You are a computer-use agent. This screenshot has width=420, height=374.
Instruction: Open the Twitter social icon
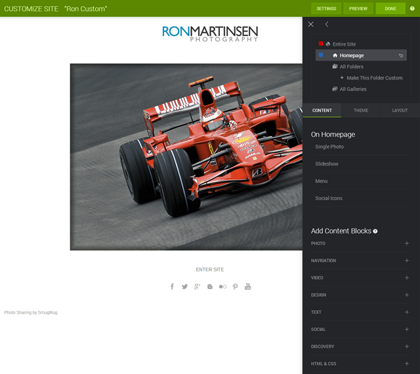[x=184, y=287]
